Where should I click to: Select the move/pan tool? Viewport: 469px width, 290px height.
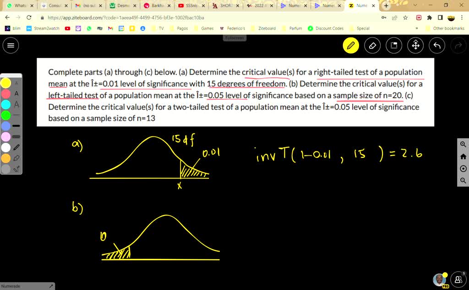coord(415,45)
